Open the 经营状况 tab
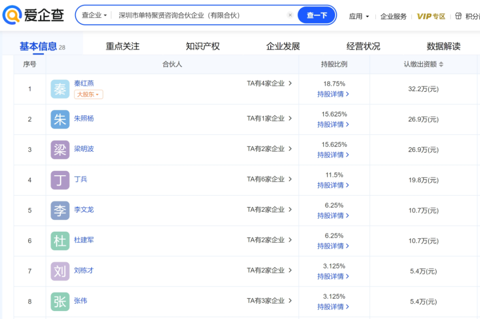 [362, 45]
